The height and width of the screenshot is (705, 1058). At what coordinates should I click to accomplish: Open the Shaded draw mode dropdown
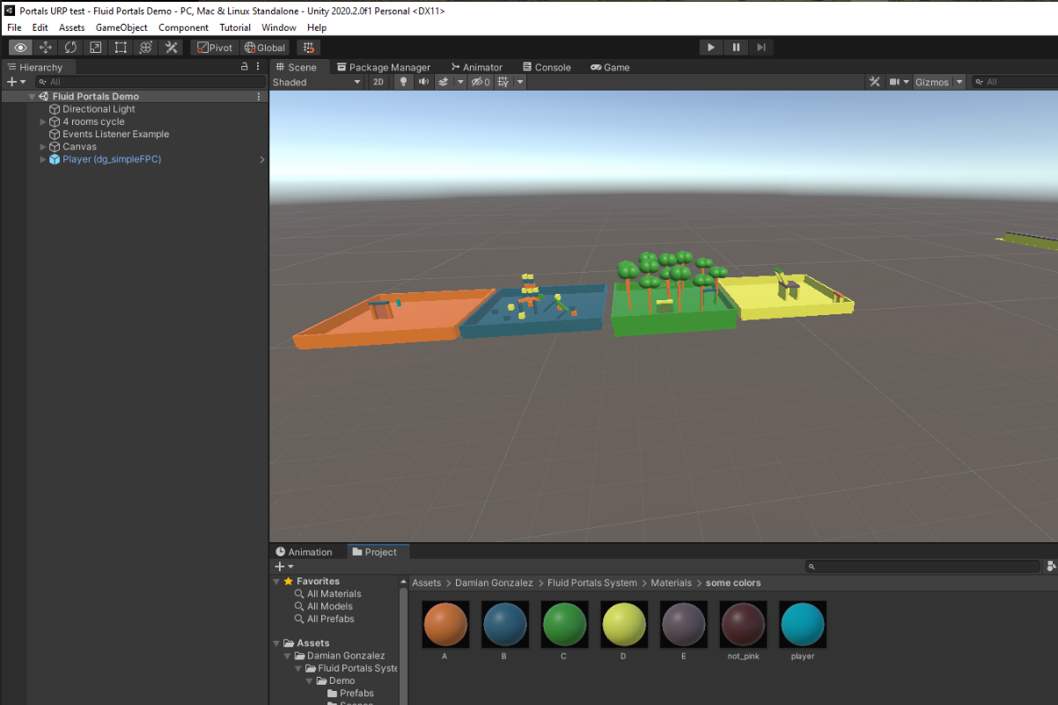(x=316, y=82)
